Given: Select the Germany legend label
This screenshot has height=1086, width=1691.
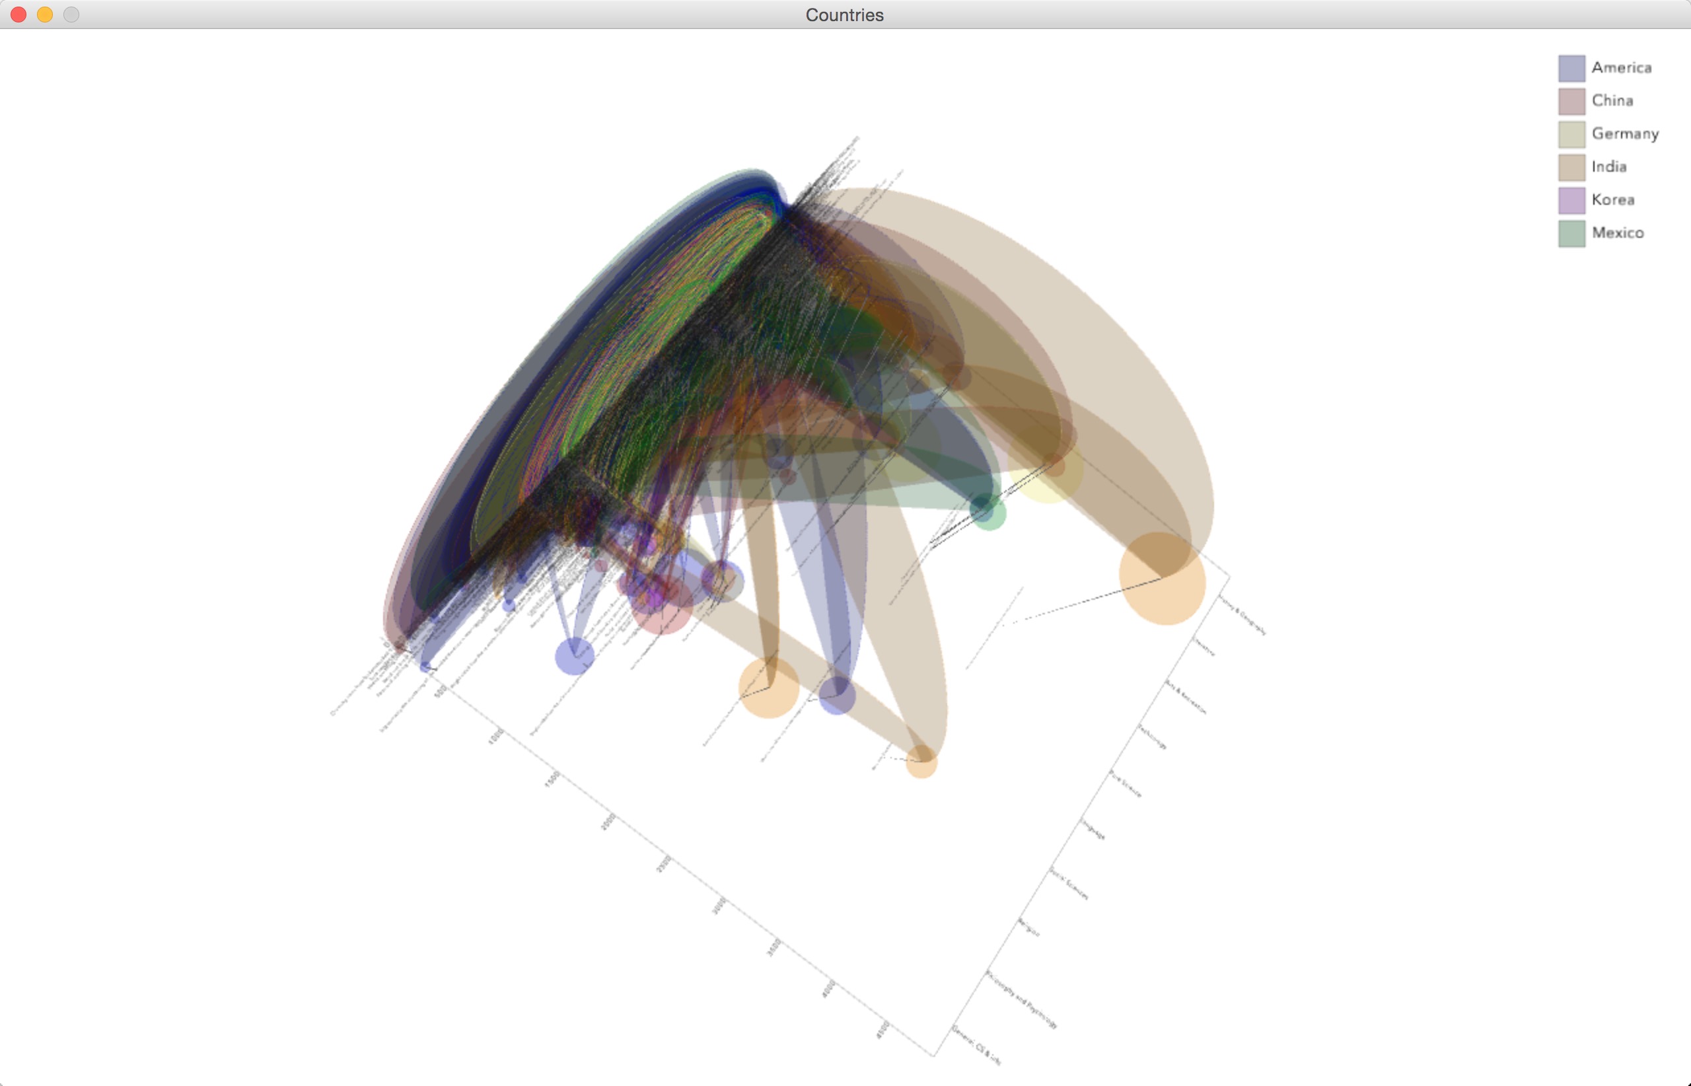Looking at the screenshot, I should click(1625, 134).
